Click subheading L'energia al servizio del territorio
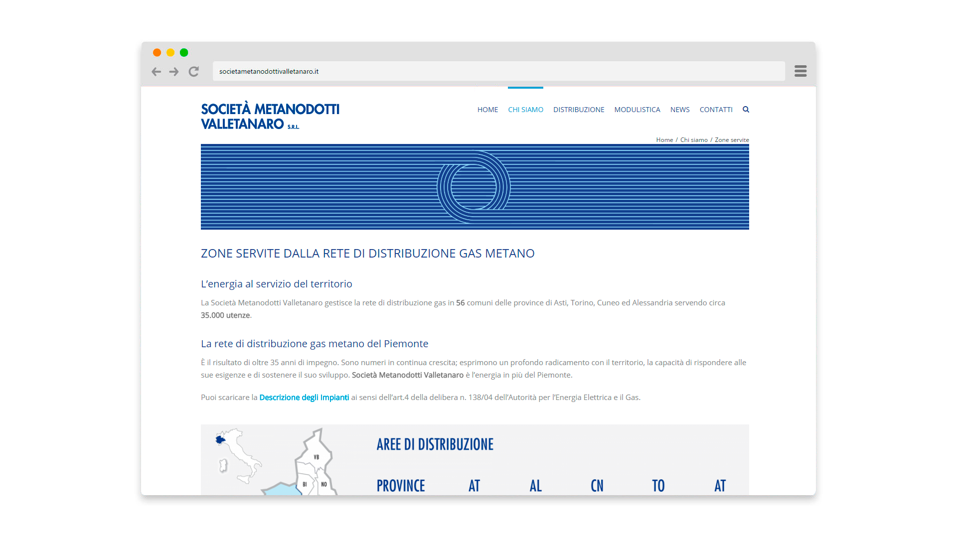The width and height of the screenshot is (957, 538). pos(276,284)
